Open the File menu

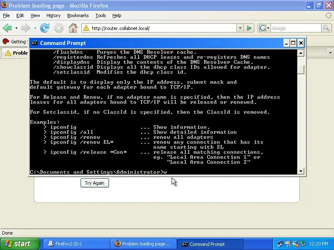click(x=6, y=15)
